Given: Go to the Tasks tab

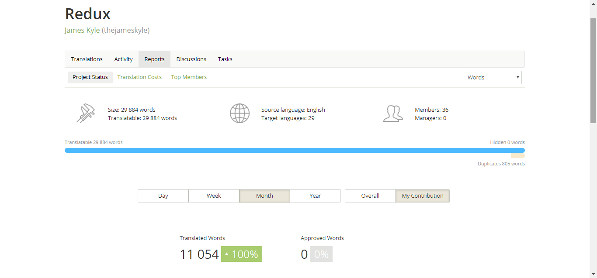Looking at the screenshot, I should 225,59.
